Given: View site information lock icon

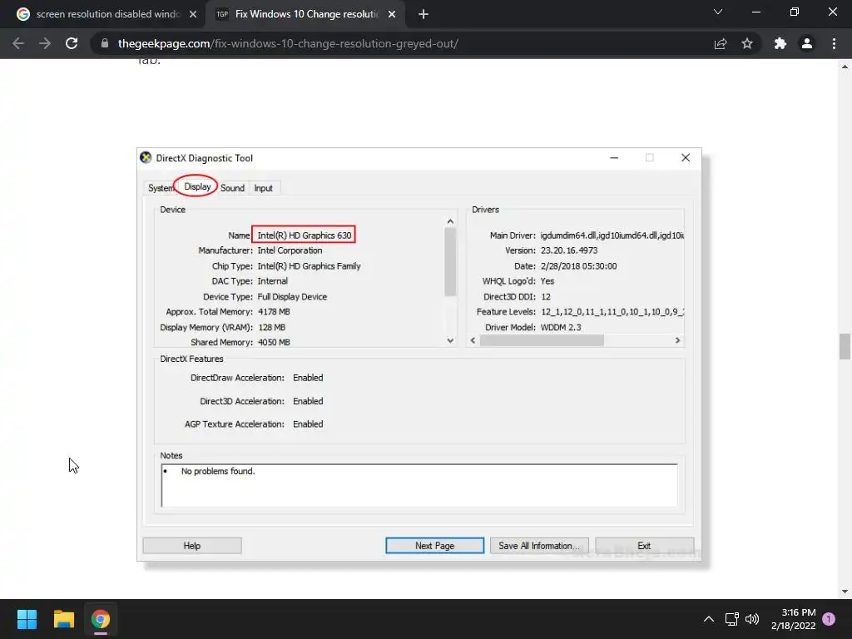Looking at the screenshot, I should (x=105, y=43).
